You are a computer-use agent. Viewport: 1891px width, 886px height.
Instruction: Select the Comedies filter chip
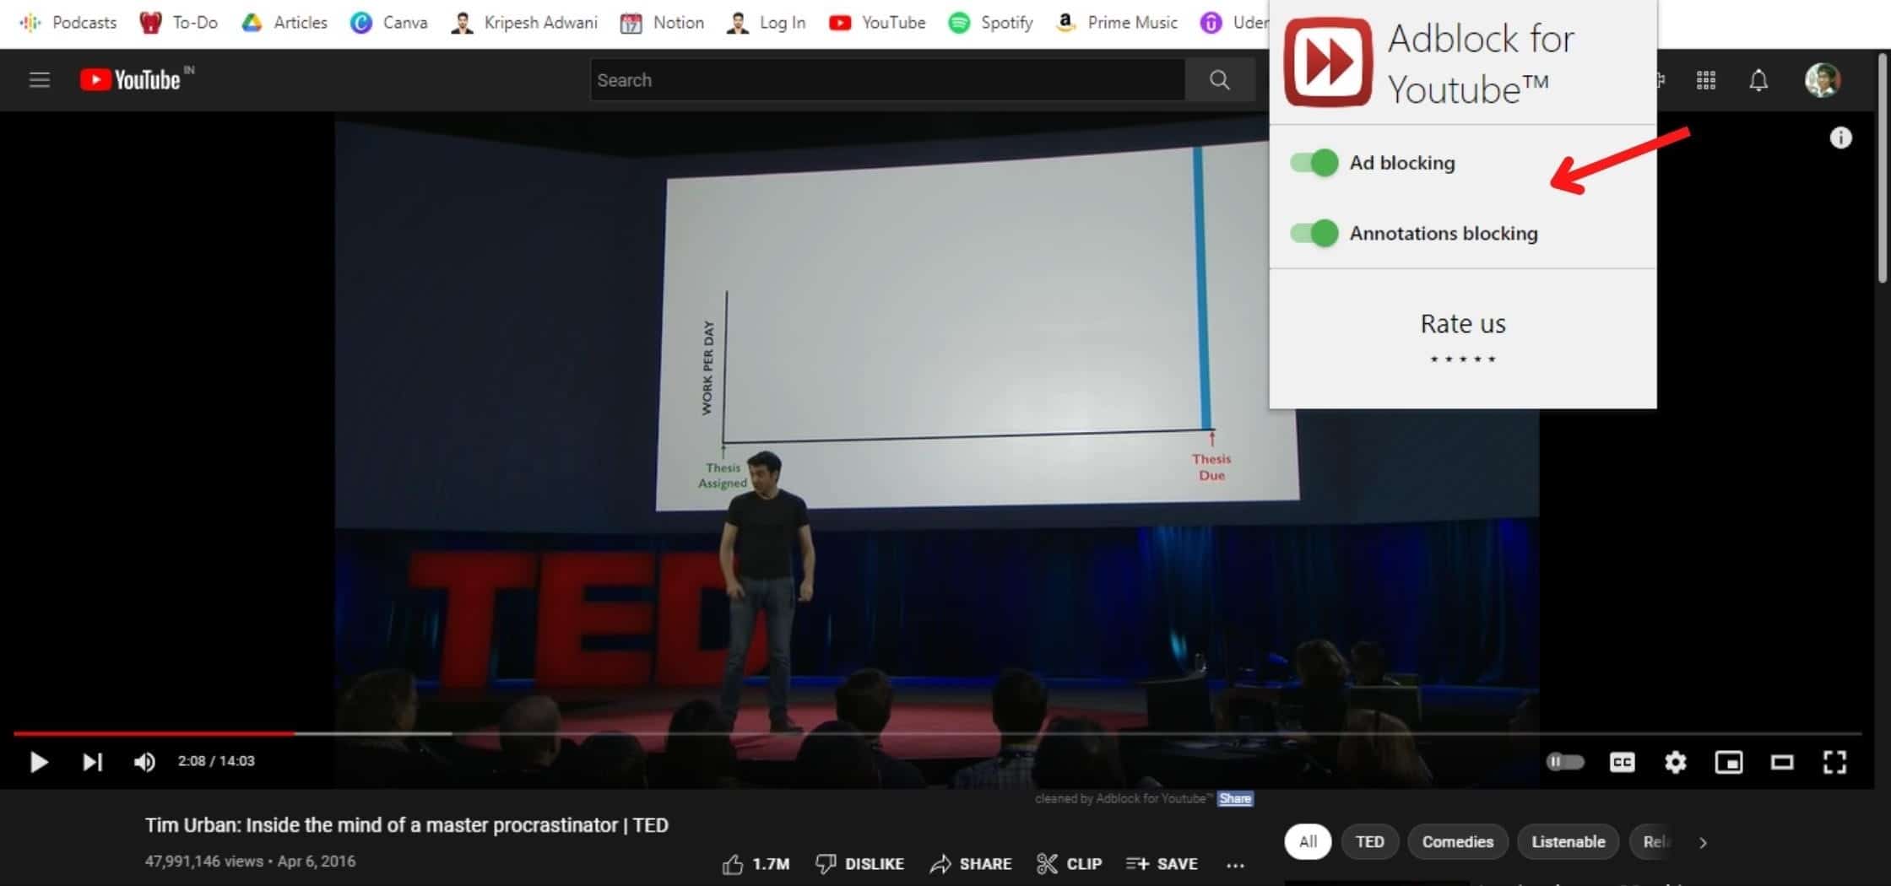tap(1457, 842)
